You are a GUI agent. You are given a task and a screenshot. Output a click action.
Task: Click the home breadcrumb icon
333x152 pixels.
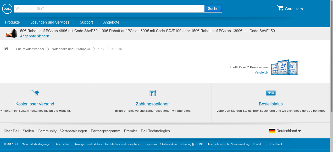point(6,48)
